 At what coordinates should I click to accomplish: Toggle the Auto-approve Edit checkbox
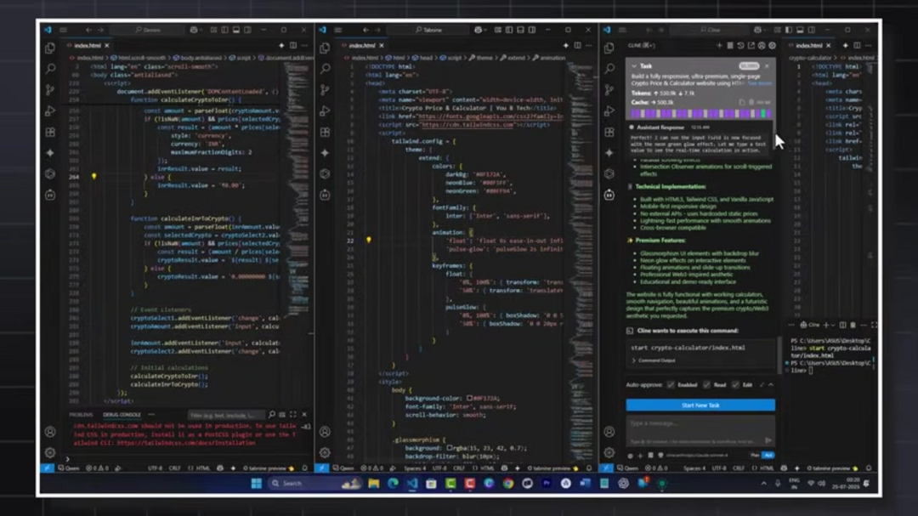[736, 385]
